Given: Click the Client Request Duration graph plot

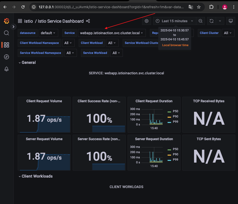Looking at the screenshot, I should pos(152,117).
